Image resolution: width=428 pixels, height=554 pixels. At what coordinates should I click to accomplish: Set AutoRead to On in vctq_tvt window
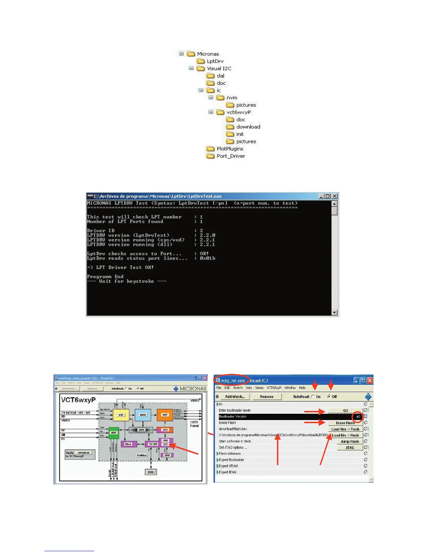point(313,397)
